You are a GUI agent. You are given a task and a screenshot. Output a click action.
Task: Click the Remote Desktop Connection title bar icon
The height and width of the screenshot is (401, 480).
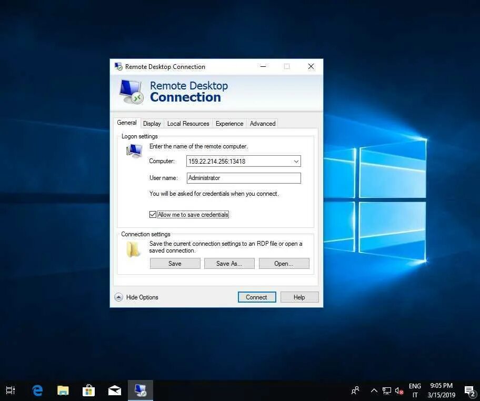point(118,66)
